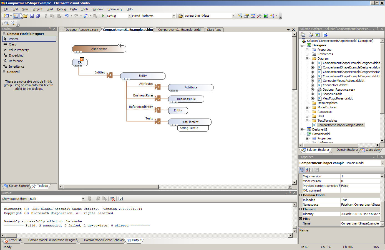Click Refresh icon in Solution Explorer

coord(317,35)
